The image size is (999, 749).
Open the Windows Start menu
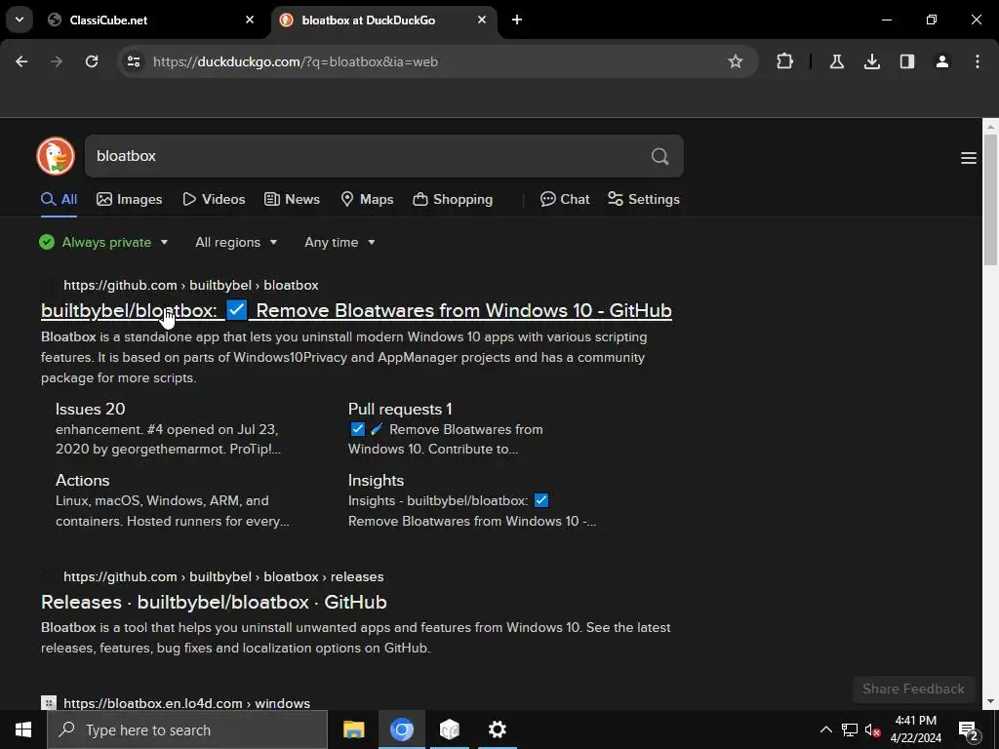tap(23, 729)
